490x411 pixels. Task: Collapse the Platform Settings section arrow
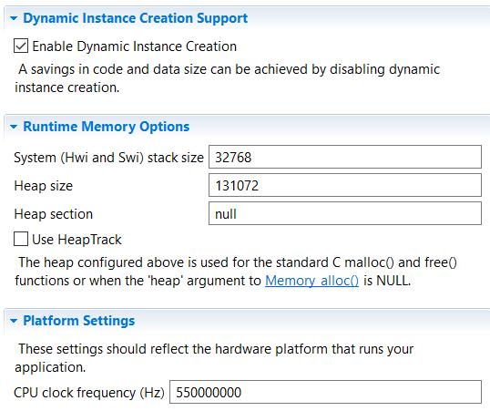pyautogui.click(x=14, y=321)
